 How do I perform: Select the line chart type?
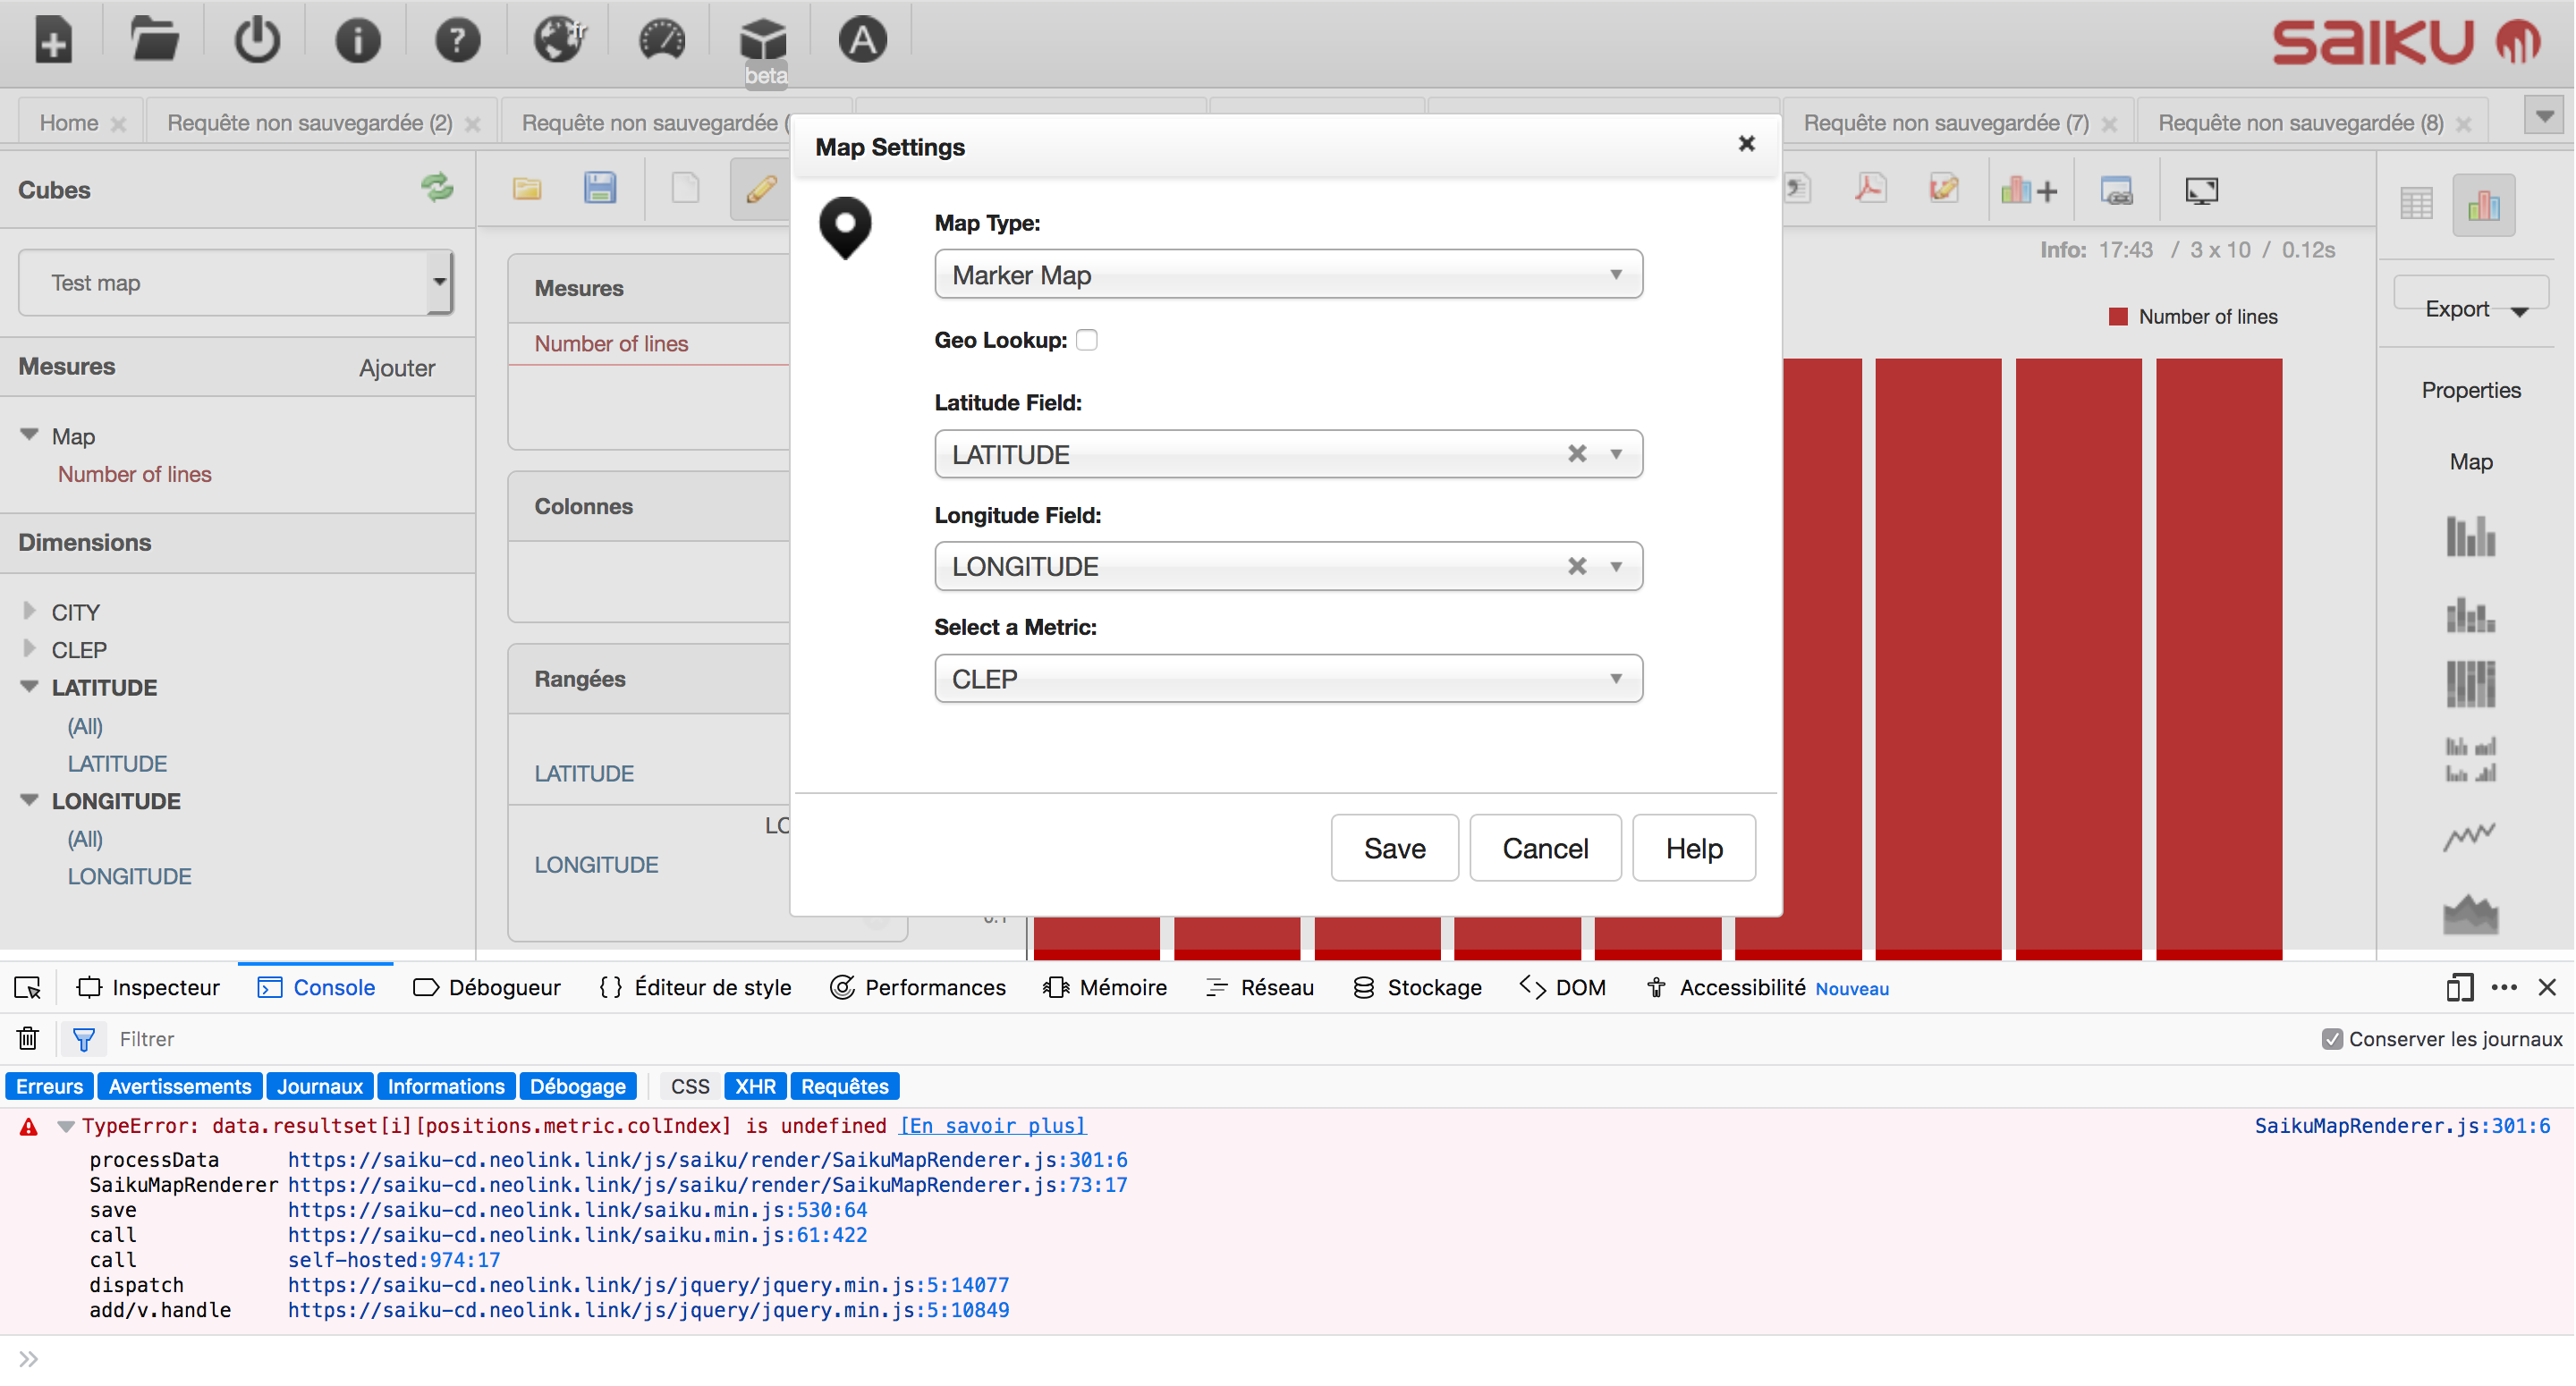(2470, 836)
